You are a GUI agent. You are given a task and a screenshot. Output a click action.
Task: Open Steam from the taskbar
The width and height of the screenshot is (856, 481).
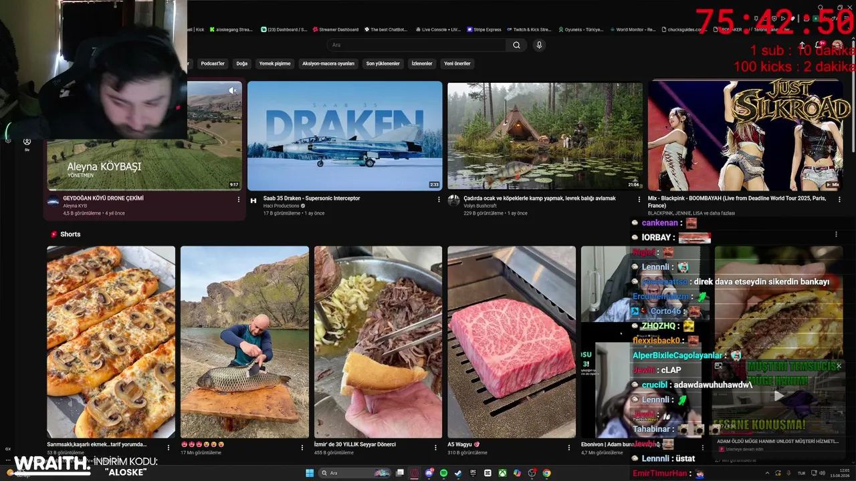click(458, 473)
